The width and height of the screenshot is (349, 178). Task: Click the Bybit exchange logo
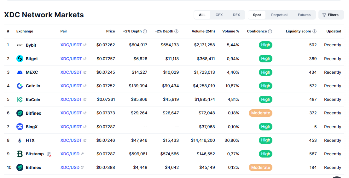[x=20, y=45]
